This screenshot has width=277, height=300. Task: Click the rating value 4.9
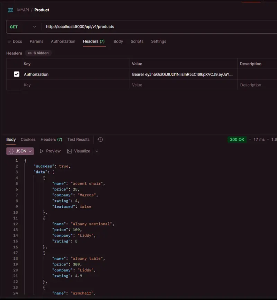pyautogui.click(x=78, y=276)
